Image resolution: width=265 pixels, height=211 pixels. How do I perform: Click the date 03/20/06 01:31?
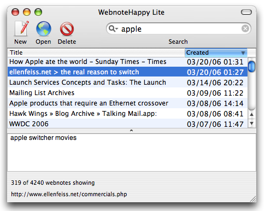pyautogui.click(x=215, y=62)
